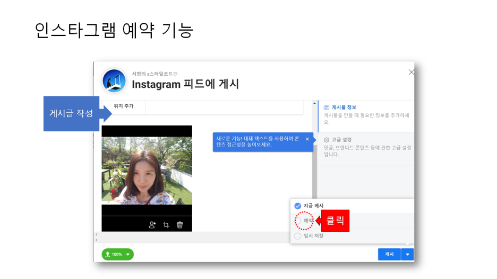
Task: Delete photo with trash icon
Action: coord(179,225)
